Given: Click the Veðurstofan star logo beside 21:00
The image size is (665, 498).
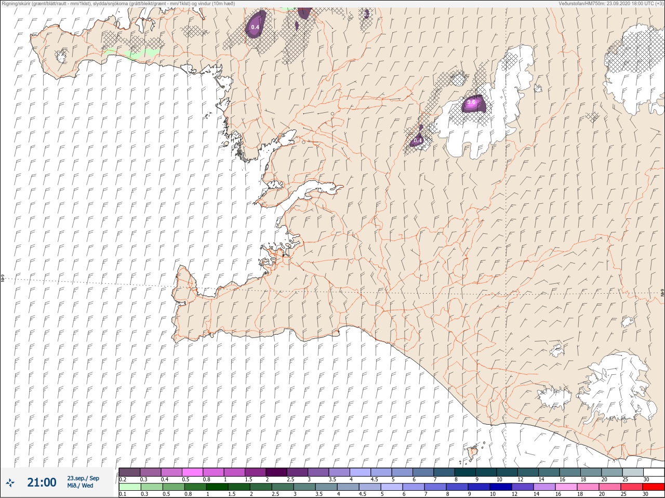Looking at the screenshot, I should pos(10,482).
